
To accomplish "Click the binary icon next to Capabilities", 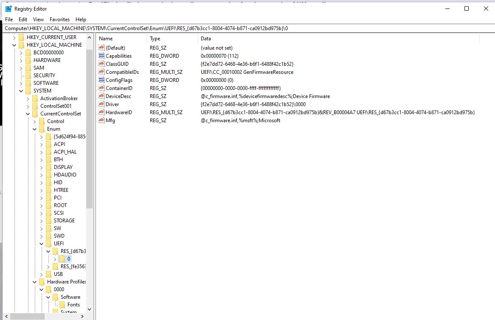I will point(101,56).
